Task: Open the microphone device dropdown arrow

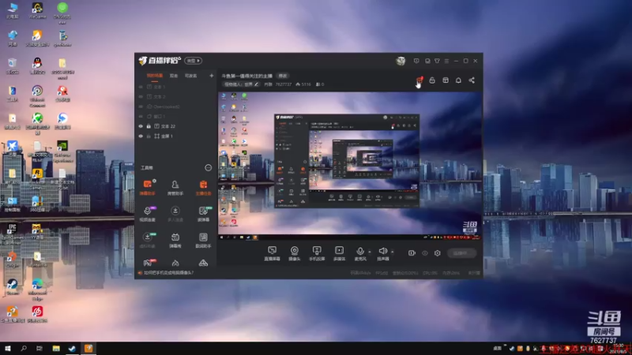Action: click(370, 252)
